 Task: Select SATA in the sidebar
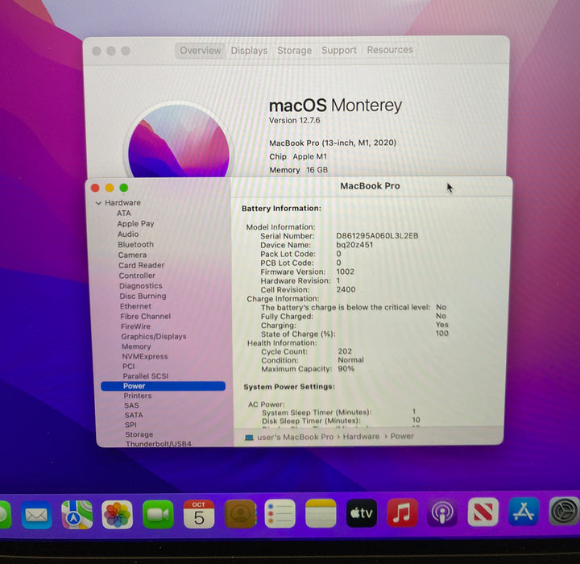click(134, 415)
